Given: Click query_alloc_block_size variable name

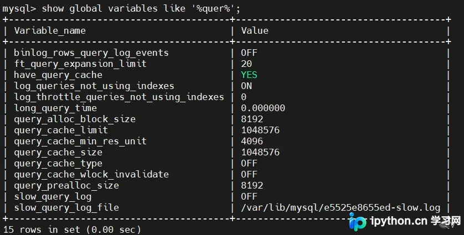Looking at the screenshot, I should pos(75,119).
